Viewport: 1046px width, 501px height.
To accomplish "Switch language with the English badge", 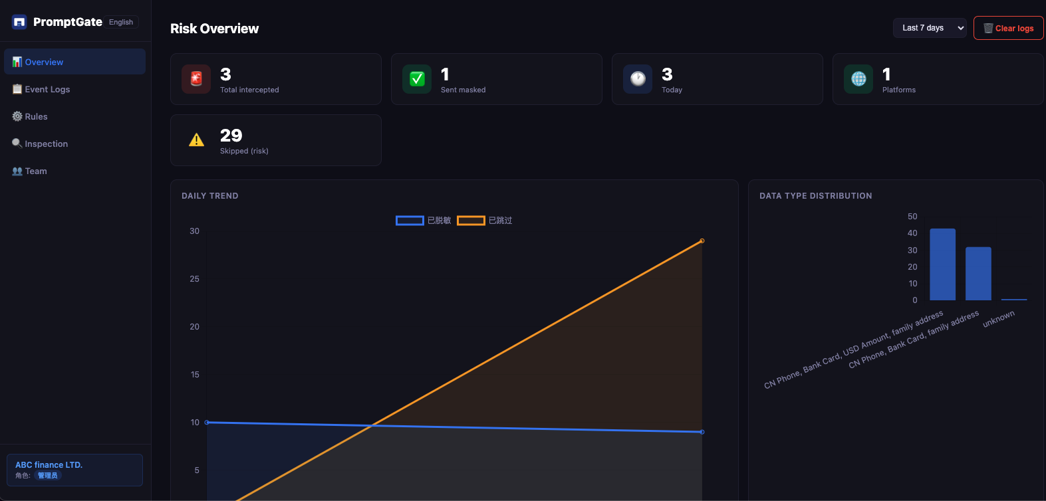I will point(121,22).
